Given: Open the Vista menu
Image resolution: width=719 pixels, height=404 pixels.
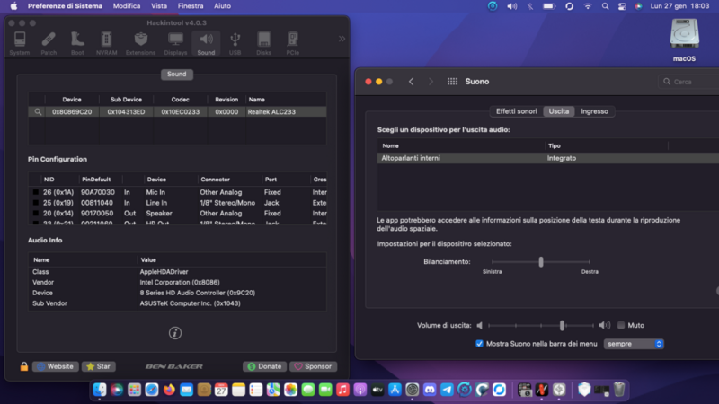Looking at the screenshot, I should (159, 6).
